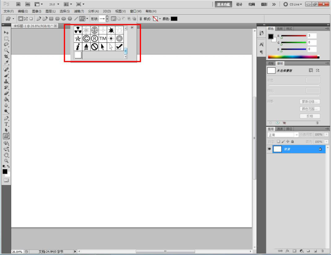Select the Rectangular Marquee tool
The width and height of the screenshot is (331, 255).
coord(6,38)
